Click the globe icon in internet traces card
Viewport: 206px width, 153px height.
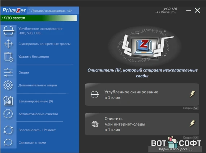coord(95,124)
